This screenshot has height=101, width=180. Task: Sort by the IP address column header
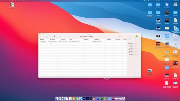tap(42, 40)
